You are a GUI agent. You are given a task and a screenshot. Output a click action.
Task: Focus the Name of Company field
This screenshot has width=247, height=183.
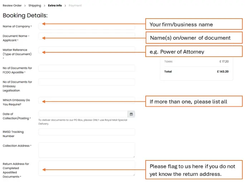point(87,27)
